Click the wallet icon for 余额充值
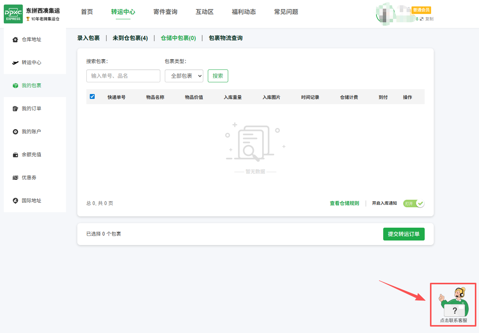Viewport: 479px width, 333px height. point(15,155)
